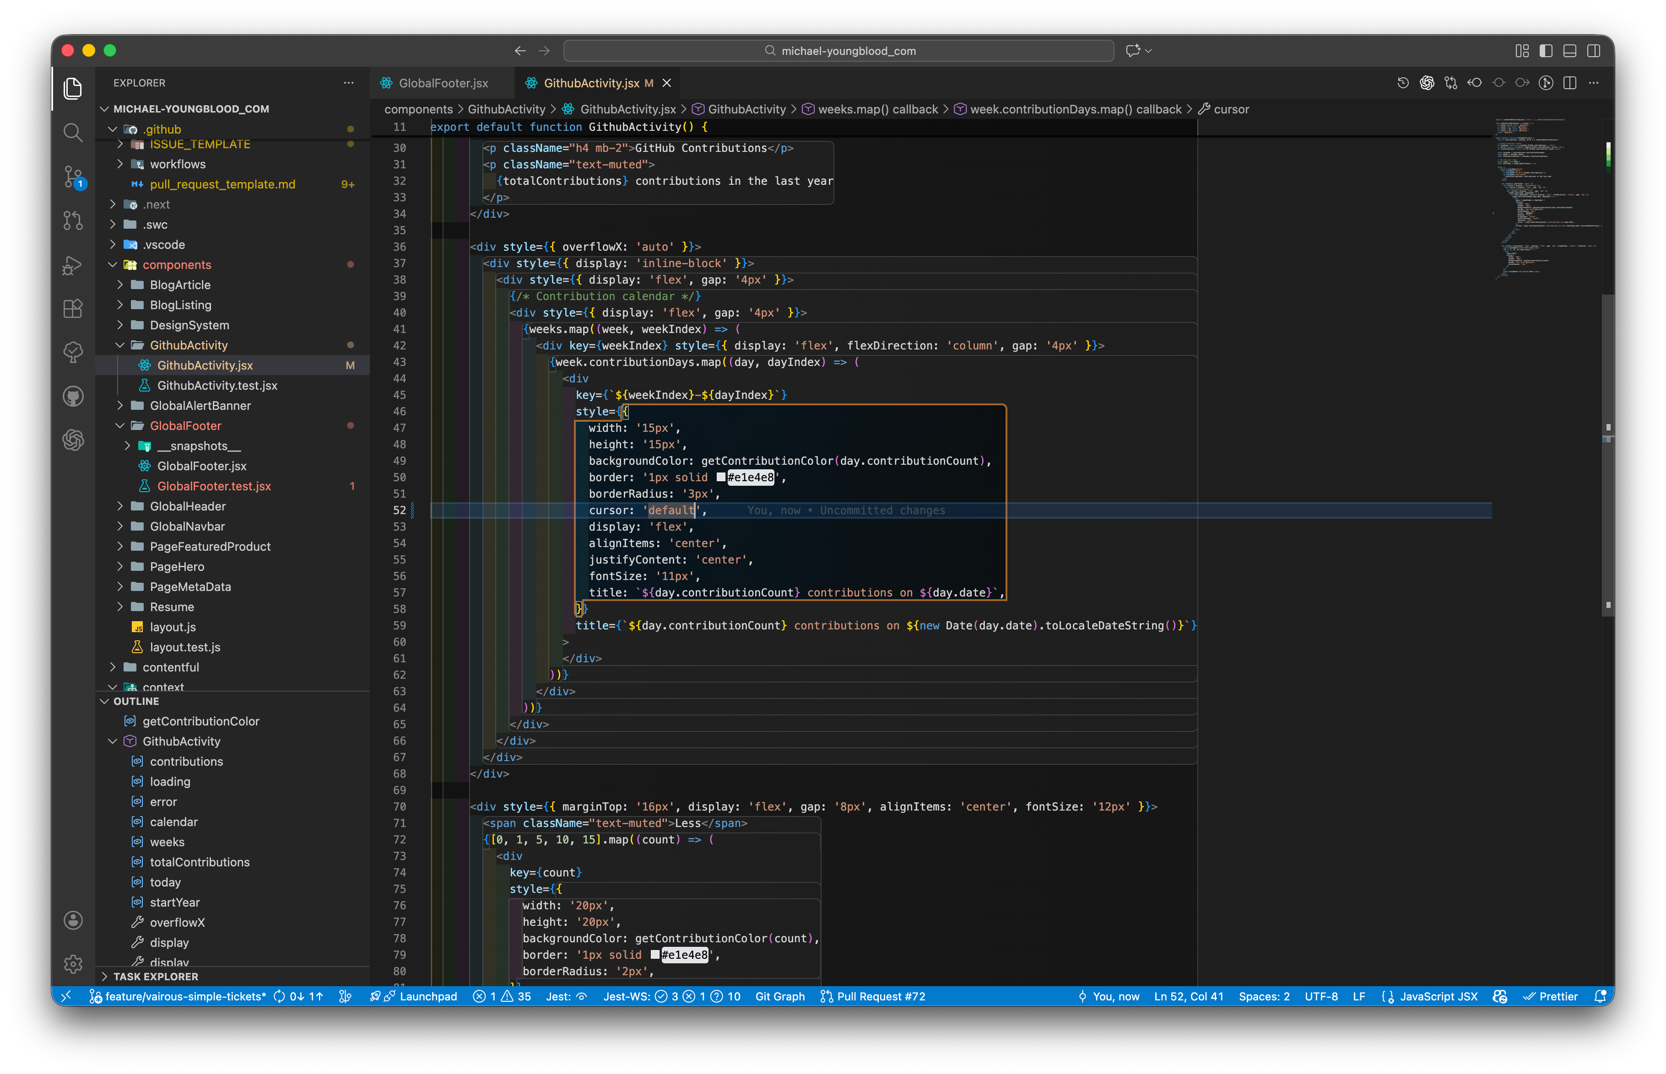1666x1074 pixels.
Task: Click the Split Editor Right icon
Action: click(x=1570, y=83)
